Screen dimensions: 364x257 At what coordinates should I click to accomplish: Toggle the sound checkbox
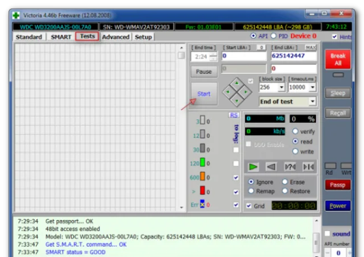coord(328,233)
